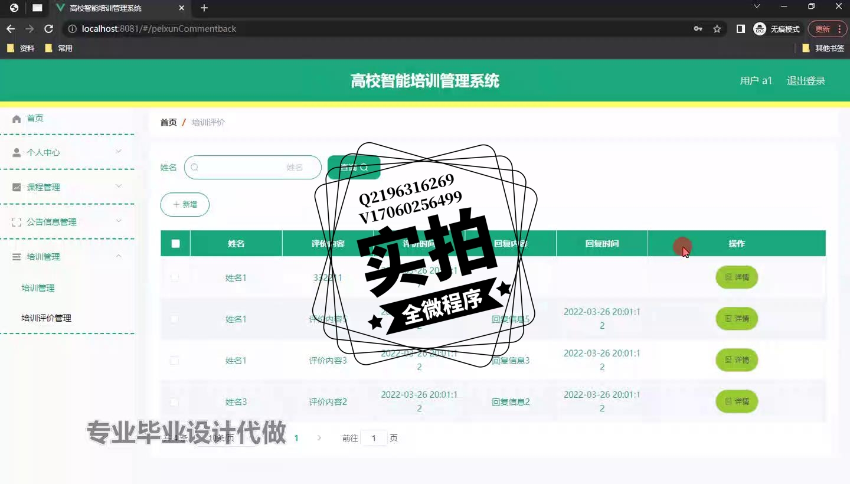Open the 培训管理 submenu item
This screenshot has width=850, height=484.
38,288
